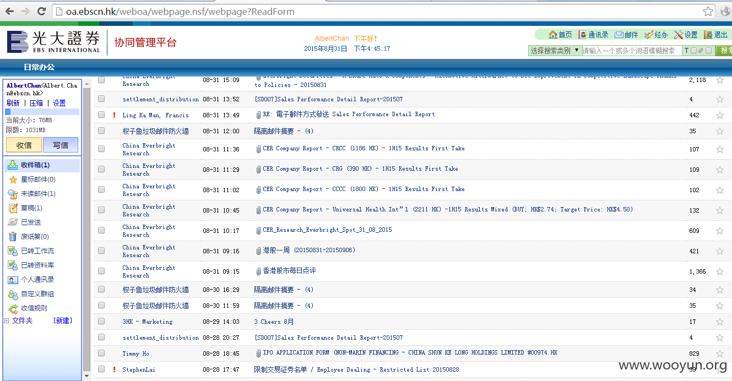Click [新建] to create new folder
This screenshot has width=732, height=381.
(63, 320)
